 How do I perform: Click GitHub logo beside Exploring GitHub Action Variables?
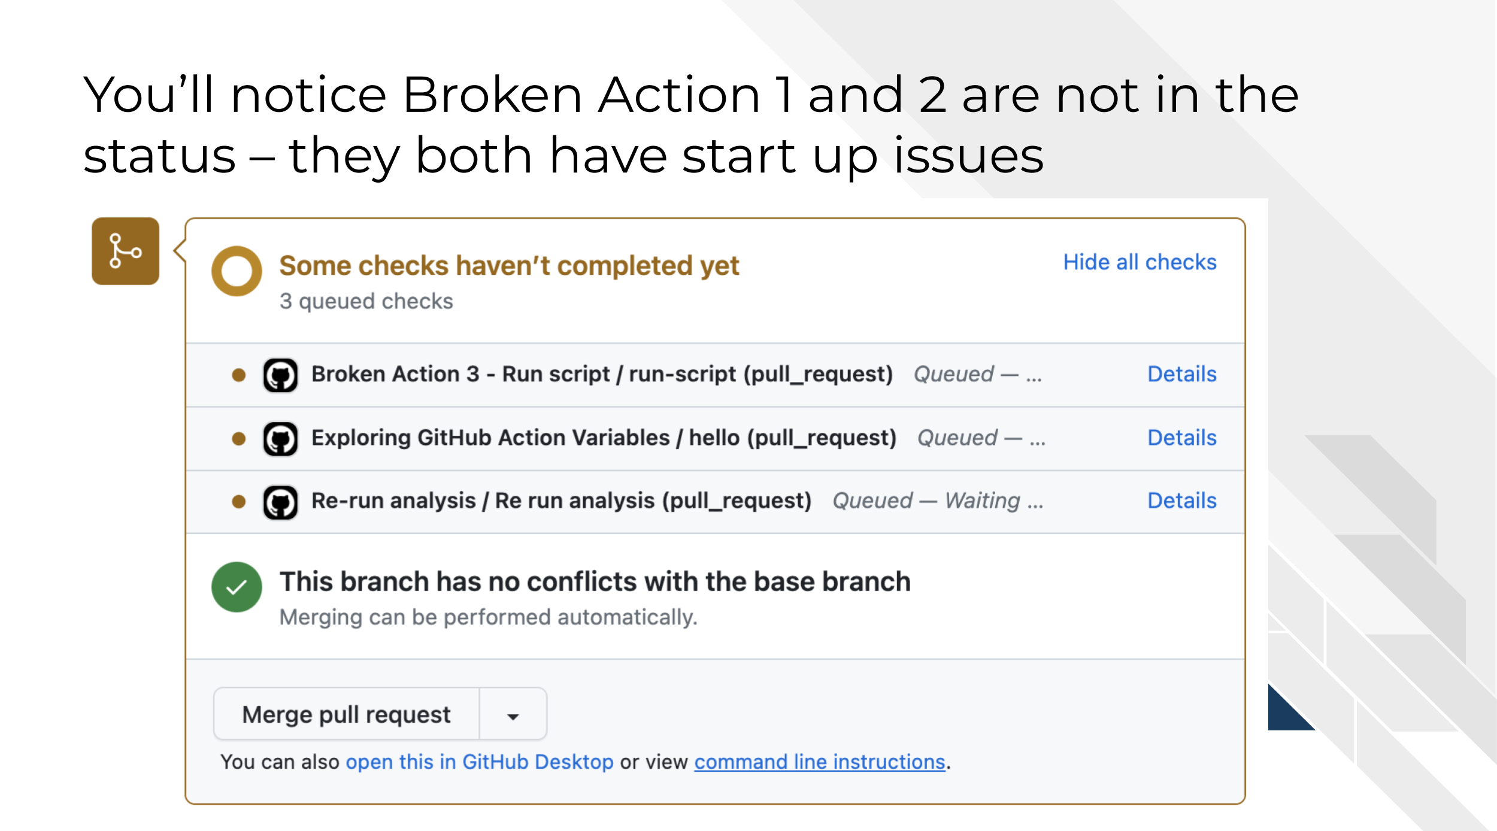[x=280, y=439]
